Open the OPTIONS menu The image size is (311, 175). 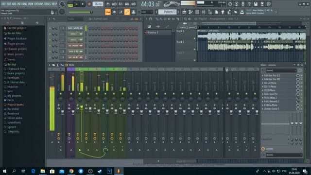39,4
